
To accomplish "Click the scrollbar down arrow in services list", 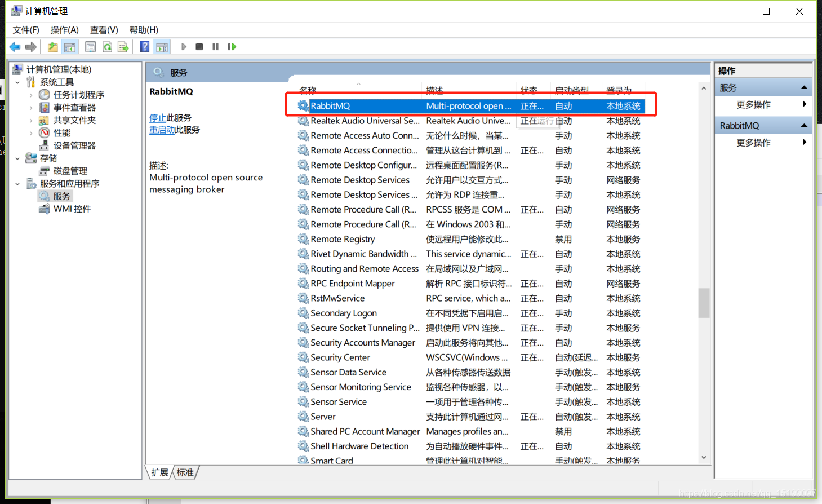I will point(704,457).
